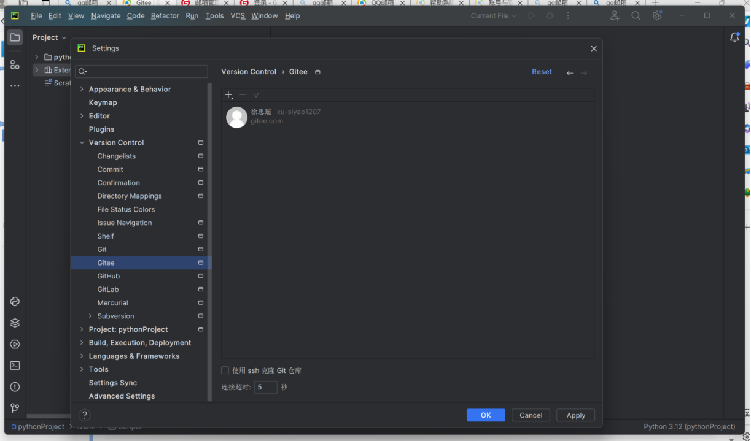Open the Notifications bell icon
751x441 pixels.
tap(734, 37)
